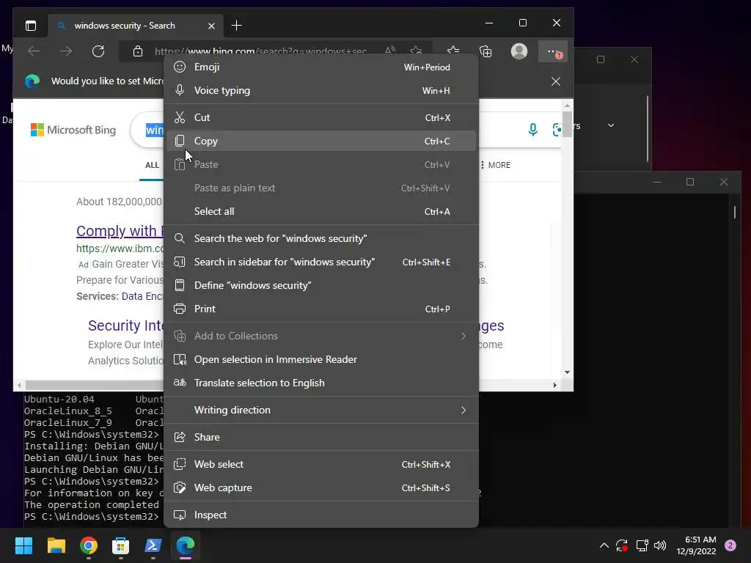Click in the Edge address bar URL
Viewport: 751px width, 563px height.
[260, 51]
